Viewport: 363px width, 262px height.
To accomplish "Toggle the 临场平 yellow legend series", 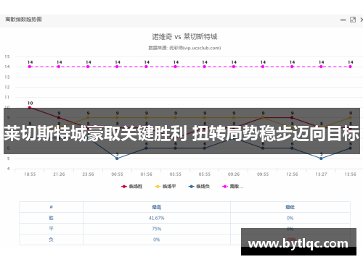I will 166,186.
